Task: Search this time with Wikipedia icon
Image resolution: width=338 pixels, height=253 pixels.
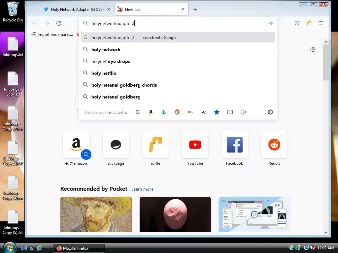Action: [x=203, y=112]
